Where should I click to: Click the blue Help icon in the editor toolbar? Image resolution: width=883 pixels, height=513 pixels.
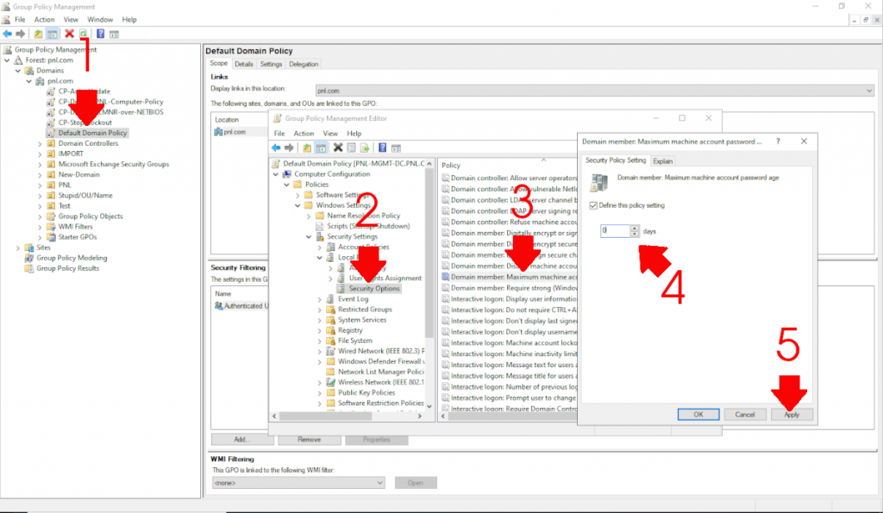coord(381,147)
